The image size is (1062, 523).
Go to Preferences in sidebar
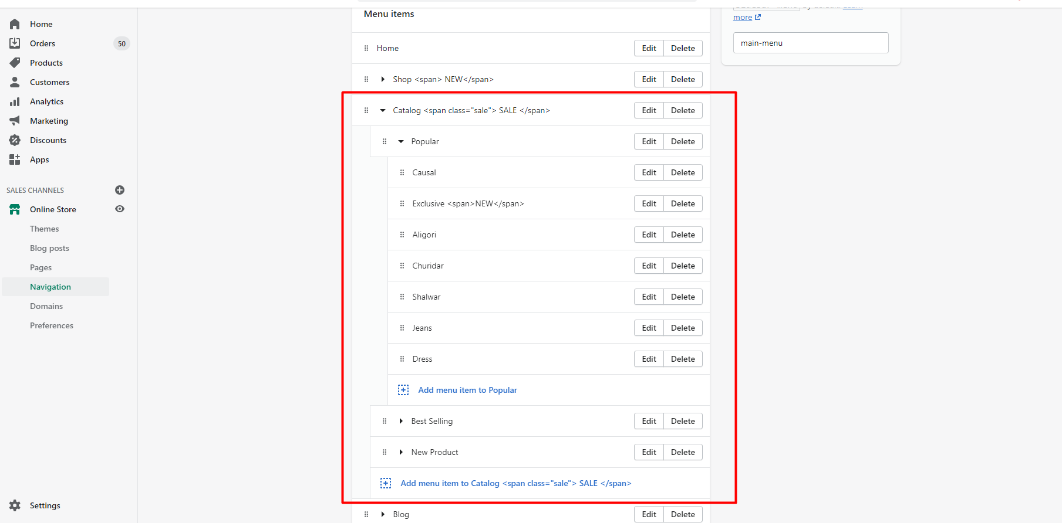[x=52, y=325]
